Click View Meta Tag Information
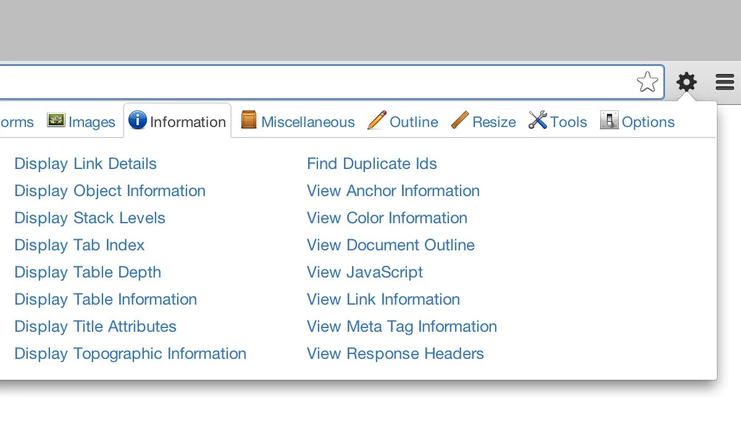The image size is (741, 444). pos(401,326)
